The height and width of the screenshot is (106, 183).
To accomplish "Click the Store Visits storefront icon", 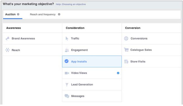I will (126, 62).
